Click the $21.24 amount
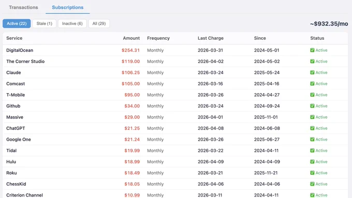This screenshot has height=198, width=352. [132, 140]
